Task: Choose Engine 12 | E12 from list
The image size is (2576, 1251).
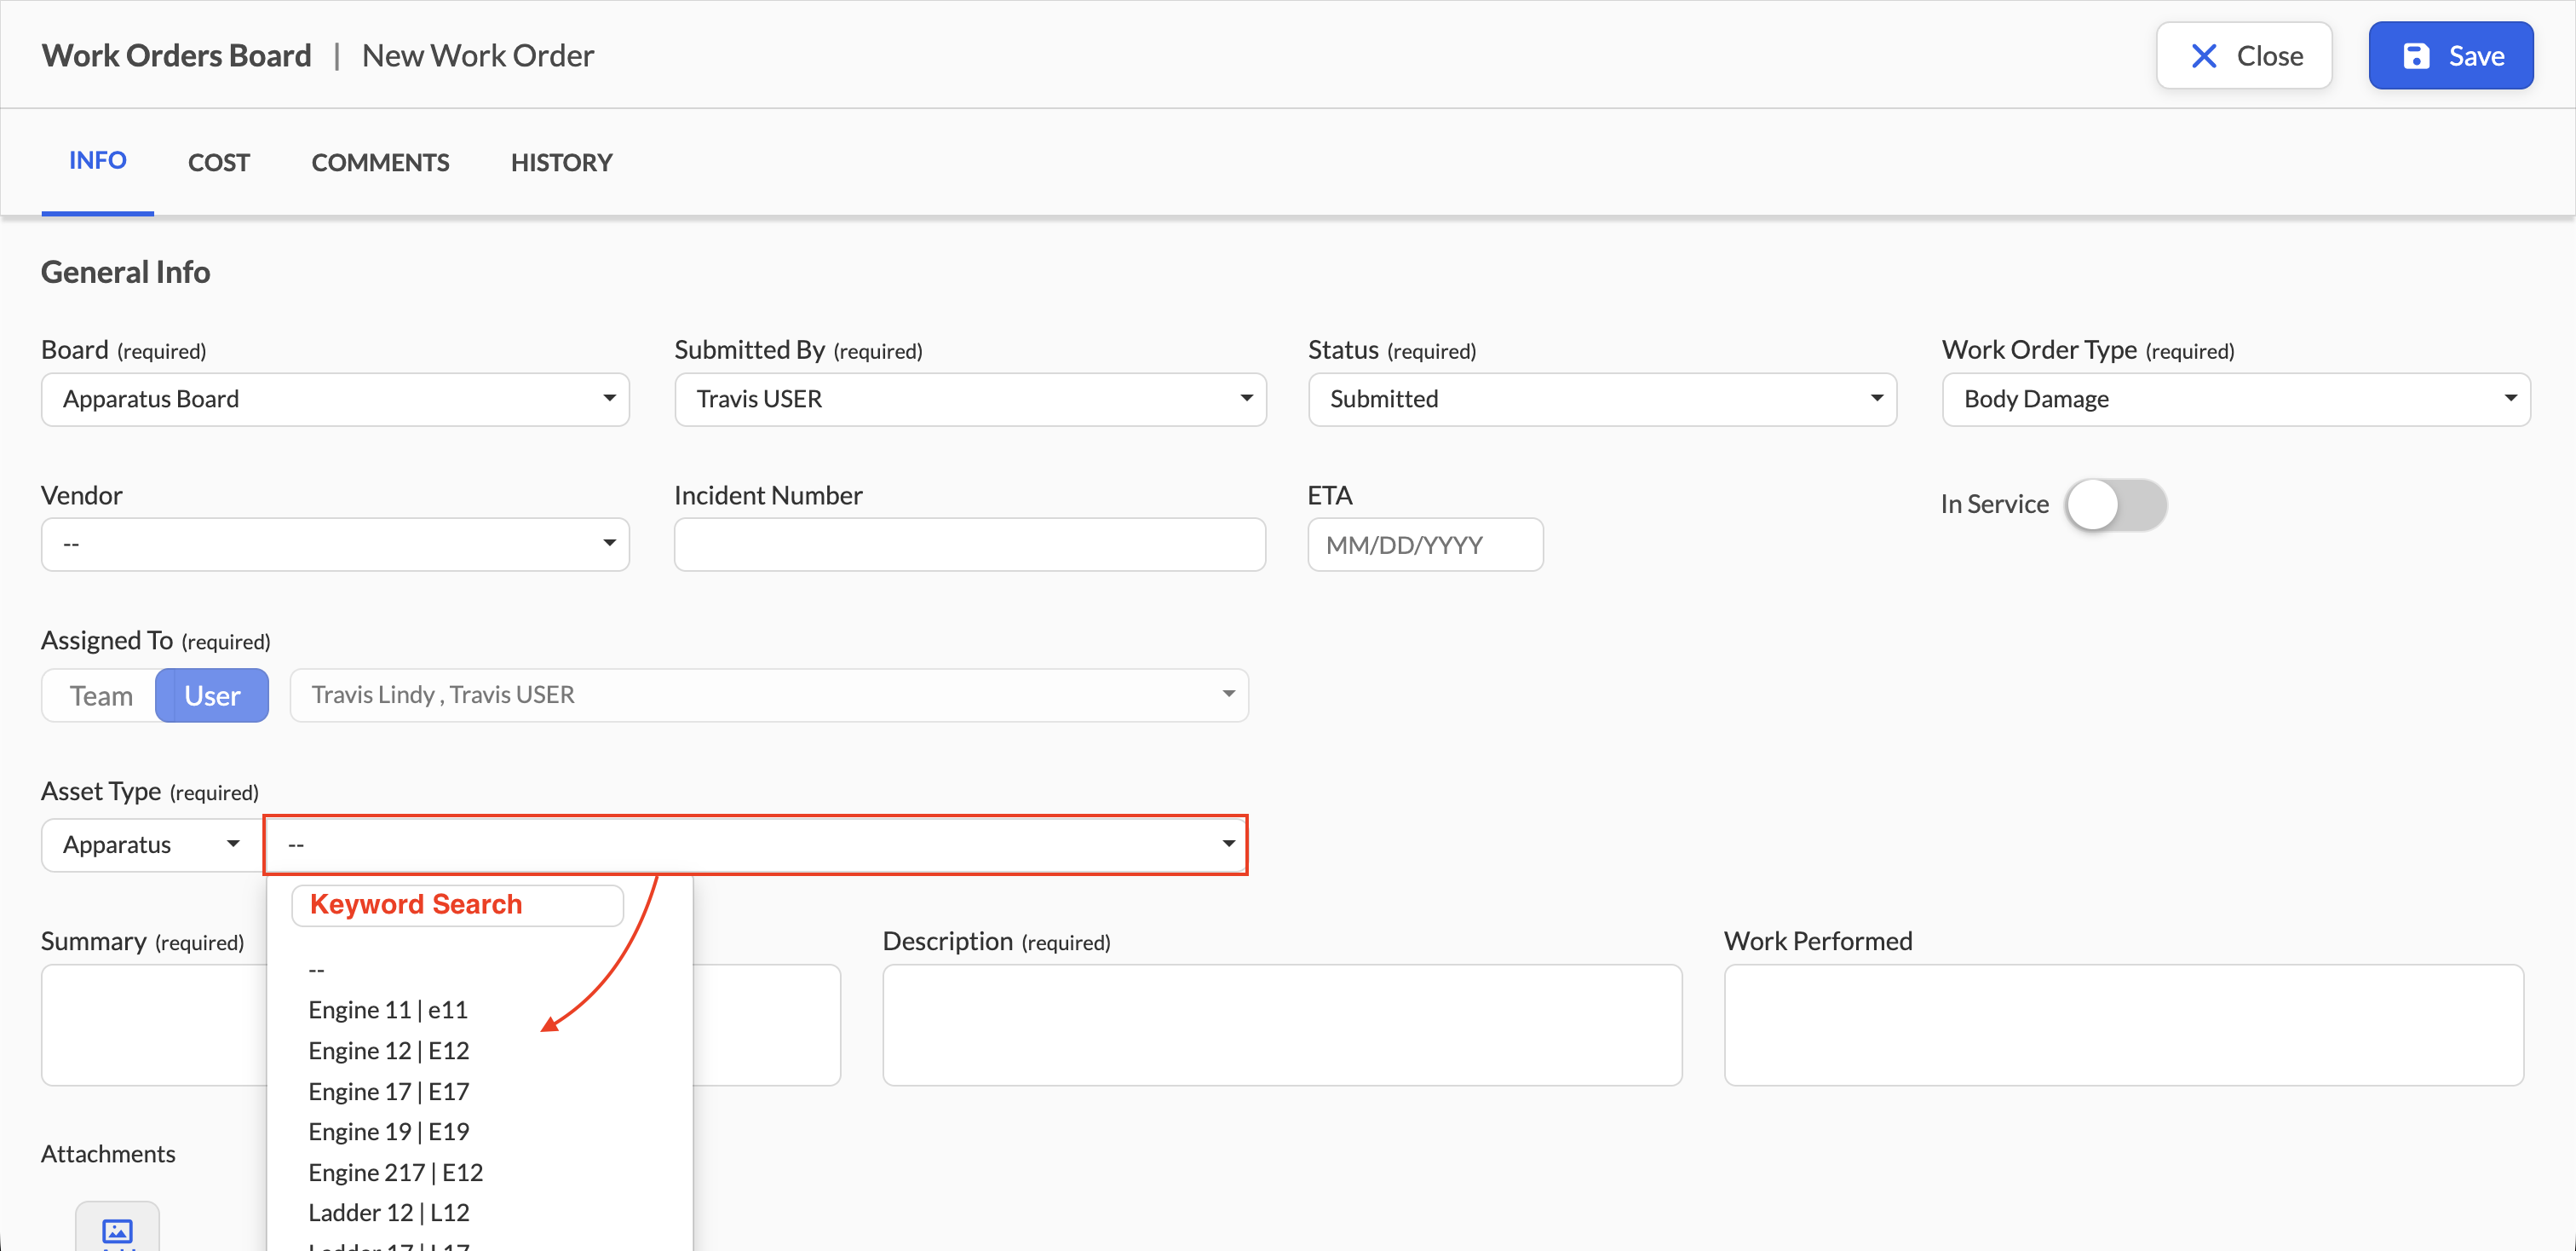Action: click(x=389, y=1050)
